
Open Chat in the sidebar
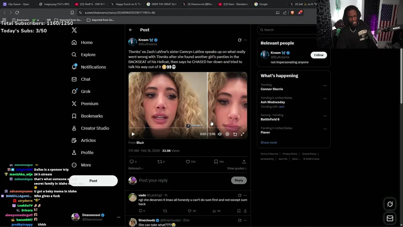tap(81, 79)
